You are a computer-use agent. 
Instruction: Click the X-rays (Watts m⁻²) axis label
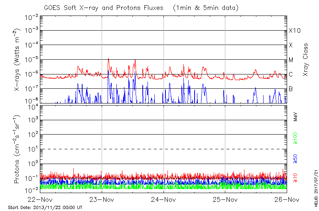[x=17, y=60]
